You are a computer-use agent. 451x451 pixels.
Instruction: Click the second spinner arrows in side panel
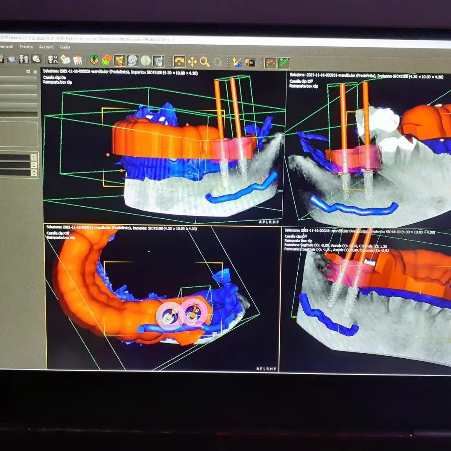point(33,165)
